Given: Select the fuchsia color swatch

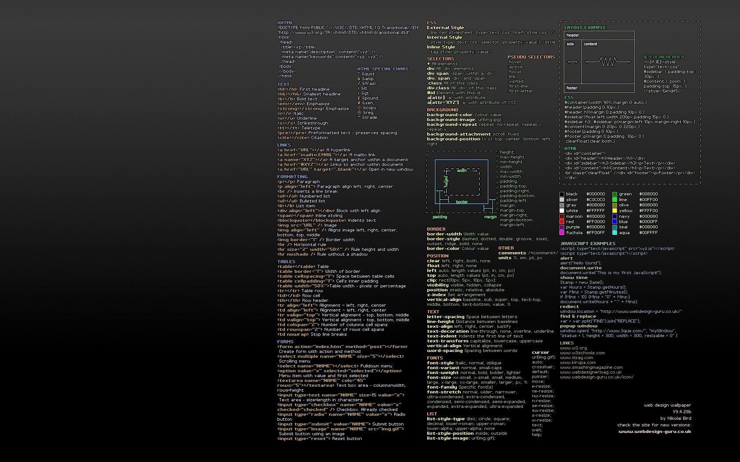Looking at the screenshot, I should pos(562,233).
